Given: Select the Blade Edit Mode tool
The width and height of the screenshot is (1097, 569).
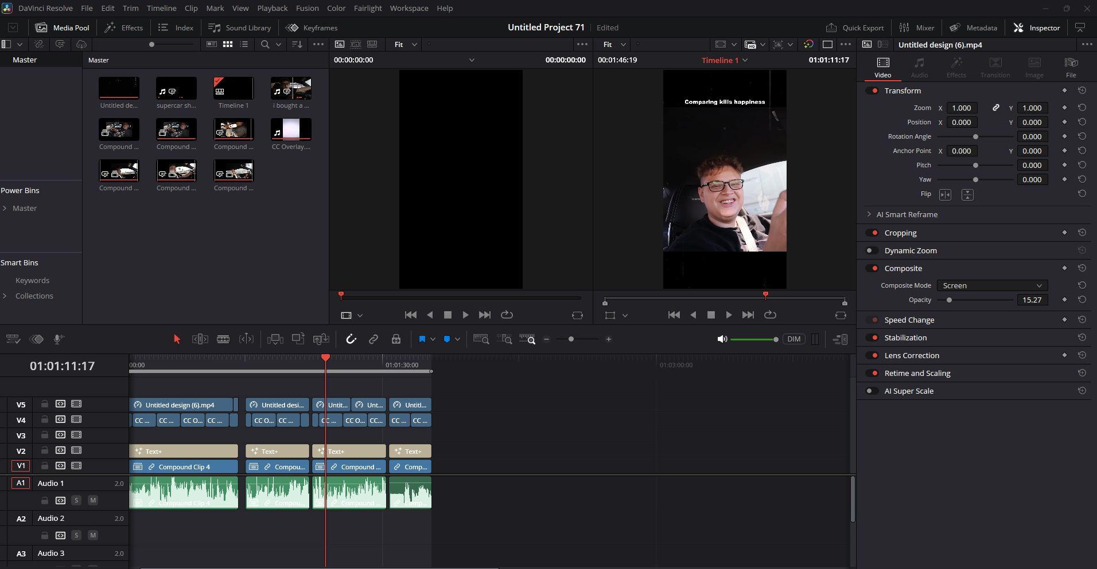Looking at the screenshot, I should (x=223, y=339).
